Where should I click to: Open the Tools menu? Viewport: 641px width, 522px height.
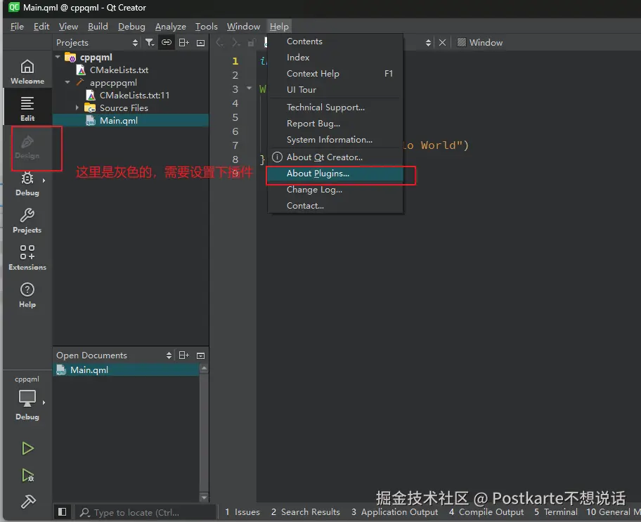(206, 27)
